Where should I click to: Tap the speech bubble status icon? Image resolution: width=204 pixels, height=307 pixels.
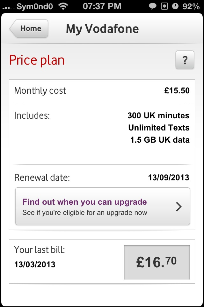(x=153, y=6)
